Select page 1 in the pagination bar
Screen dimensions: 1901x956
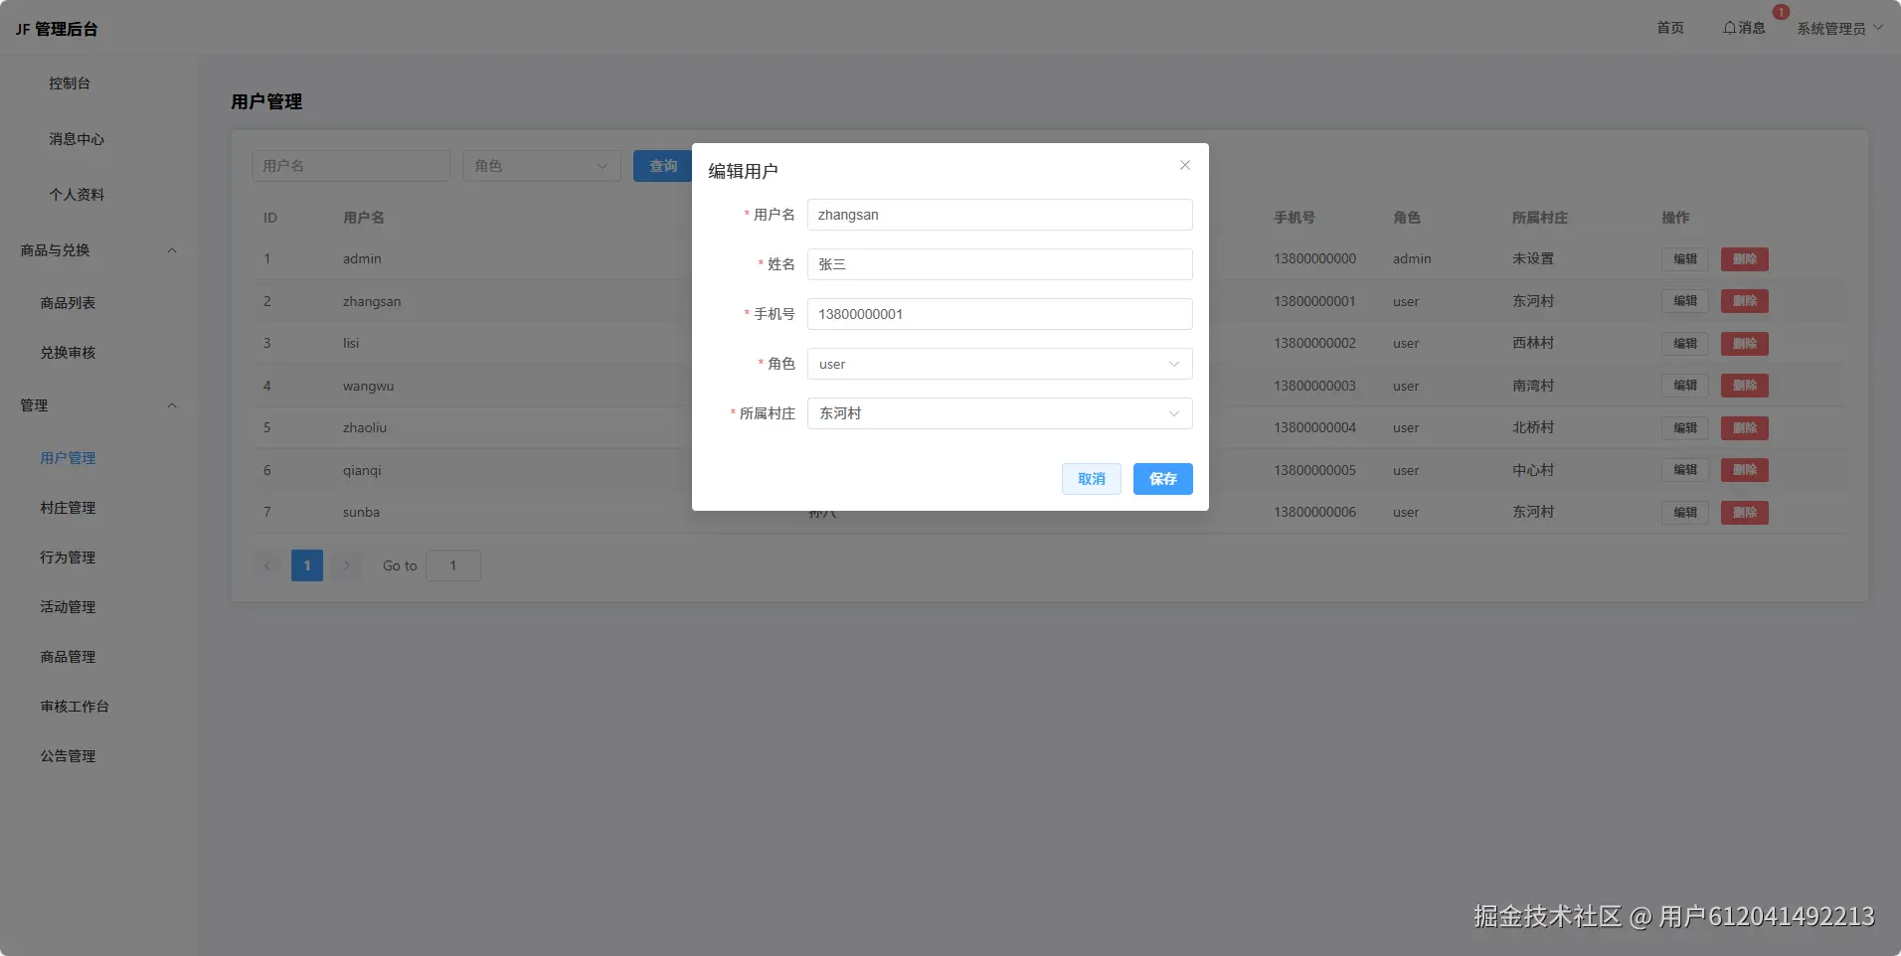pos(306,565)
